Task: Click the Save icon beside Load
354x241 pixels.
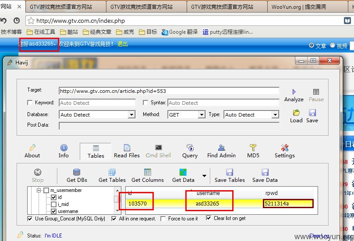Action: pyautogui.click(x=312, y=116)
